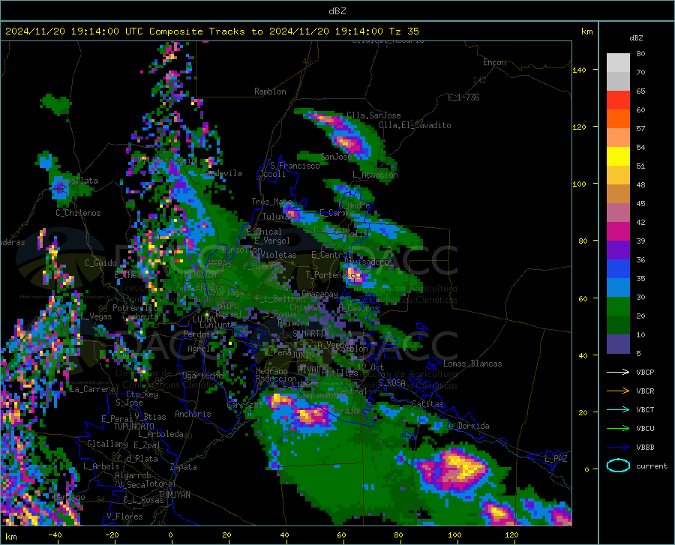The width and height of the screenshot is (675, 545).
Task: Select the light gray 80 dBZ swatch
Action: 618,62
